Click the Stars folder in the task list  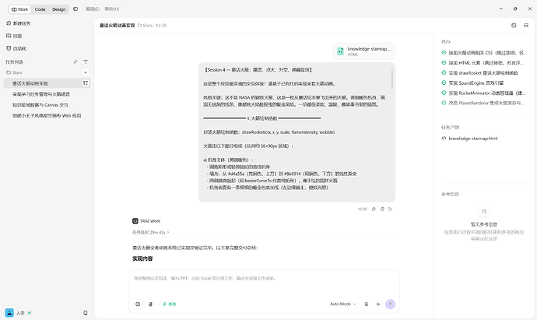(x=14, y=72)
